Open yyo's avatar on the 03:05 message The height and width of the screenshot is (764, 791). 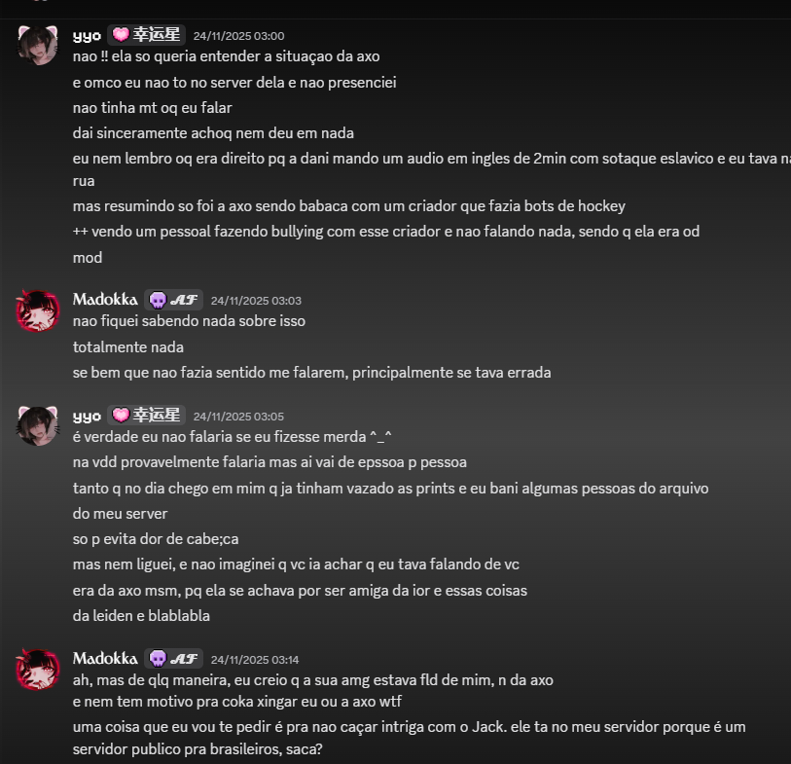(x=38, y=426)
